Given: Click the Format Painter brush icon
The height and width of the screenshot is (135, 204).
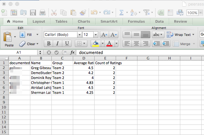Looking at the screenshot, I should tap(83, 13).
